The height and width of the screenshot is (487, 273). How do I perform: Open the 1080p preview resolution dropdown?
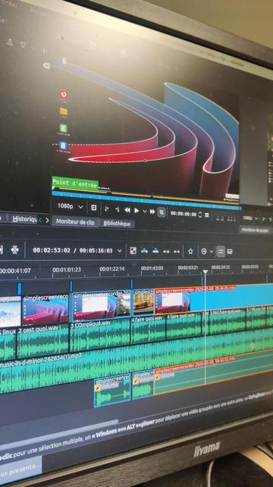click(71, 206)
